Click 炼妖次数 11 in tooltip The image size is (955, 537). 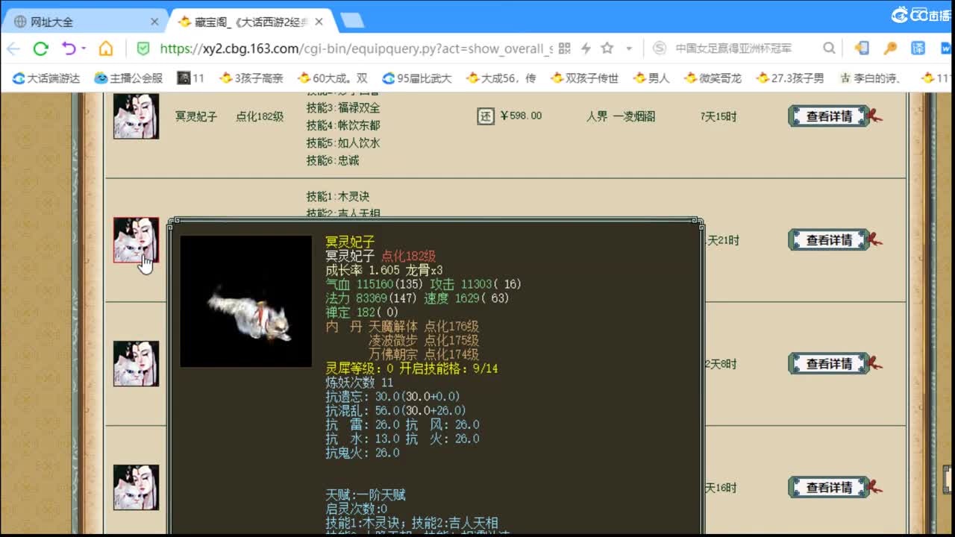(x=360, y=383)
